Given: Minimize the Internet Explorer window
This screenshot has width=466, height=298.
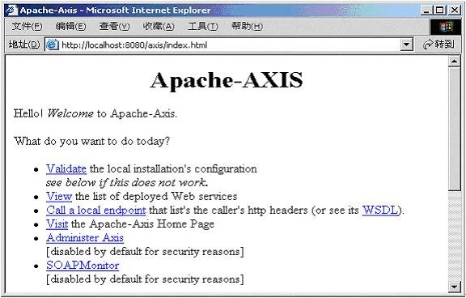Looking at the screenshot, I should (x=426, y=11).
